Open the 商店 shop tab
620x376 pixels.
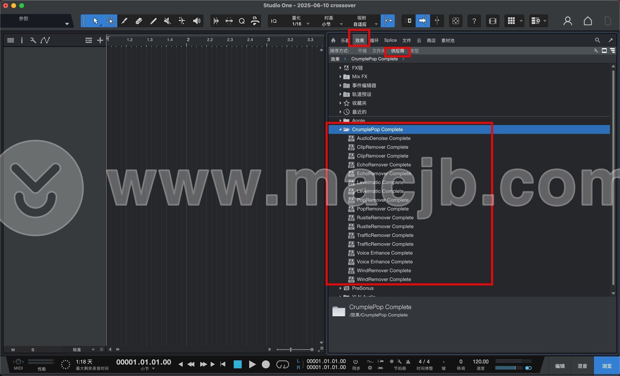[x=431, y=40]
